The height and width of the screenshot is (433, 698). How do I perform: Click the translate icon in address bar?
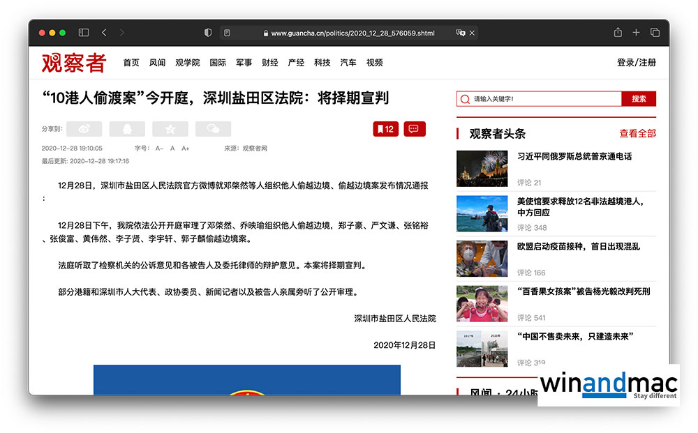(x=460, y=33)
